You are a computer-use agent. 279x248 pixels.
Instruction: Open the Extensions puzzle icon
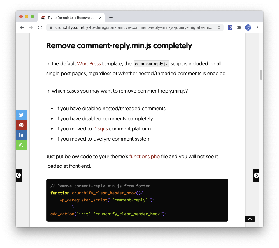[239, 27]
